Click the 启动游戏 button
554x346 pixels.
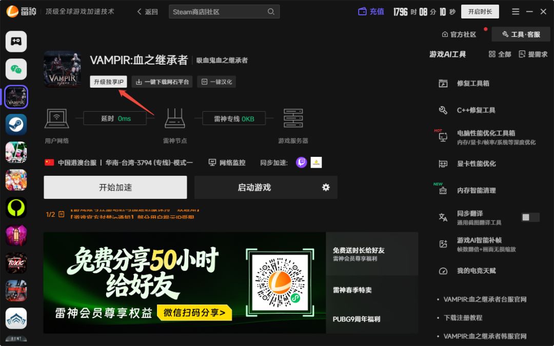coord(254,187)
